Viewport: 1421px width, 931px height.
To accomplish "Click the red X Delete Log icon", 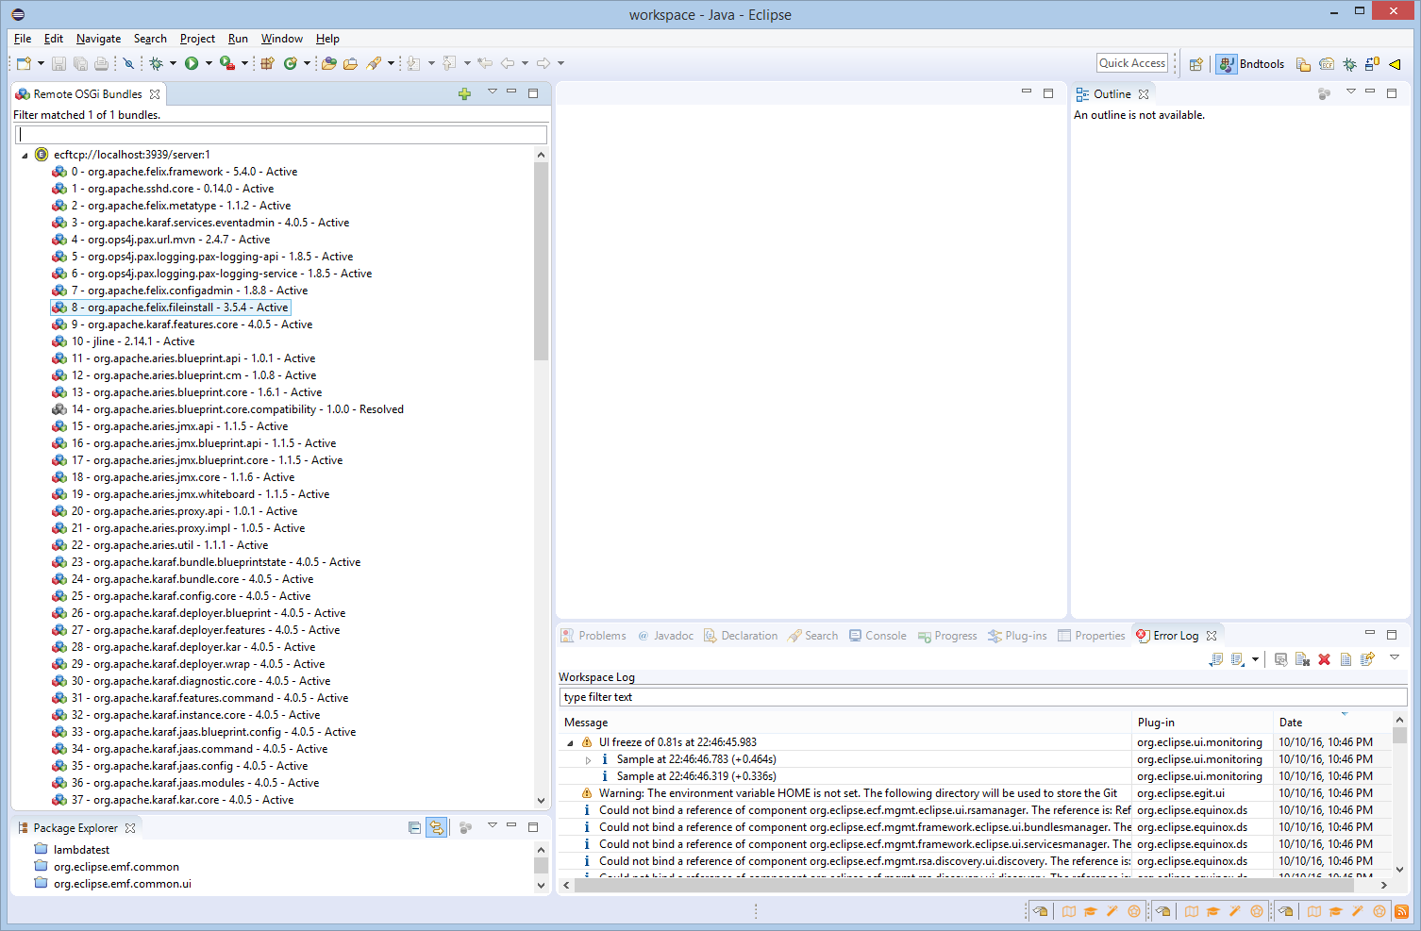I will click(1324, 659).
